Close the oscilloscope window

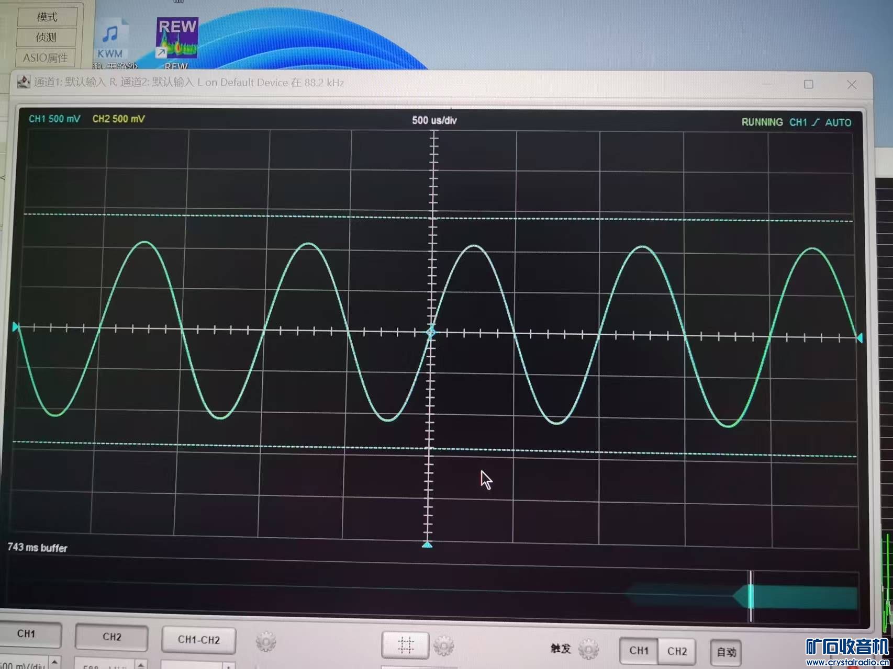pyautogui.click(x=852, y=85)
